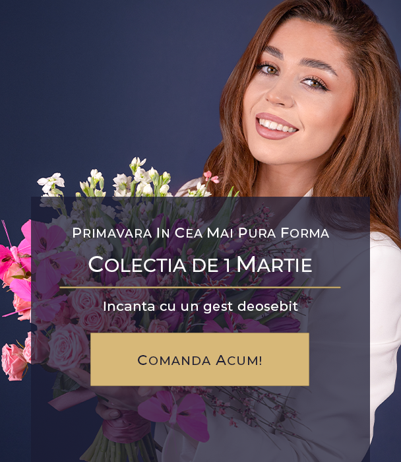
Task: Open the Colectia de 1 Martie heading
Action: 200,264
